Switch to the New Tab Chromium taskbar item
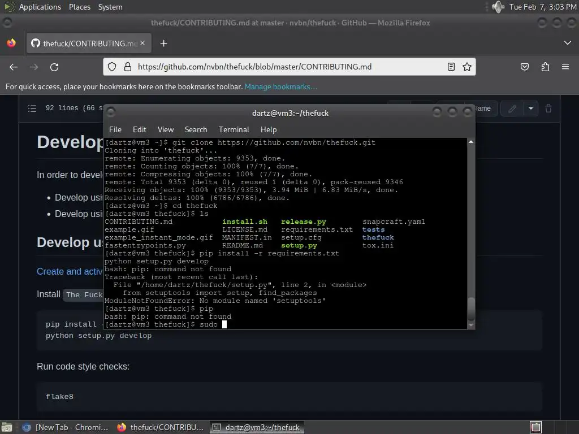Screen dimensions: 579x434 [65, 427]
